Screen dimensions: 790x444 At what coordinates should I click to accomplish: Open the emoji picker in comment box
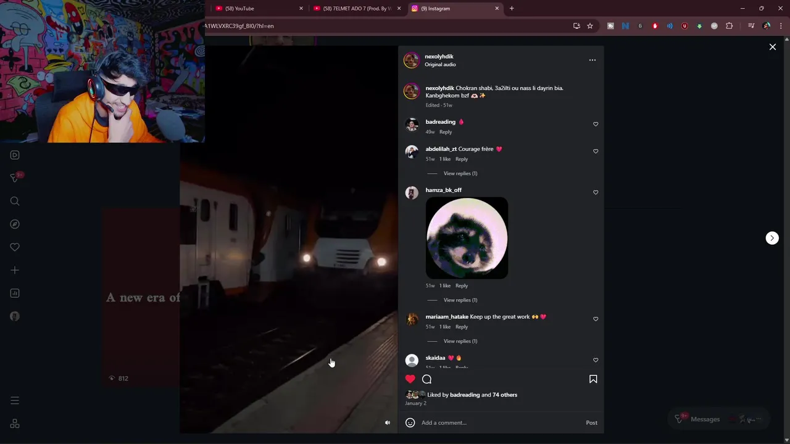tap(410, 422)
